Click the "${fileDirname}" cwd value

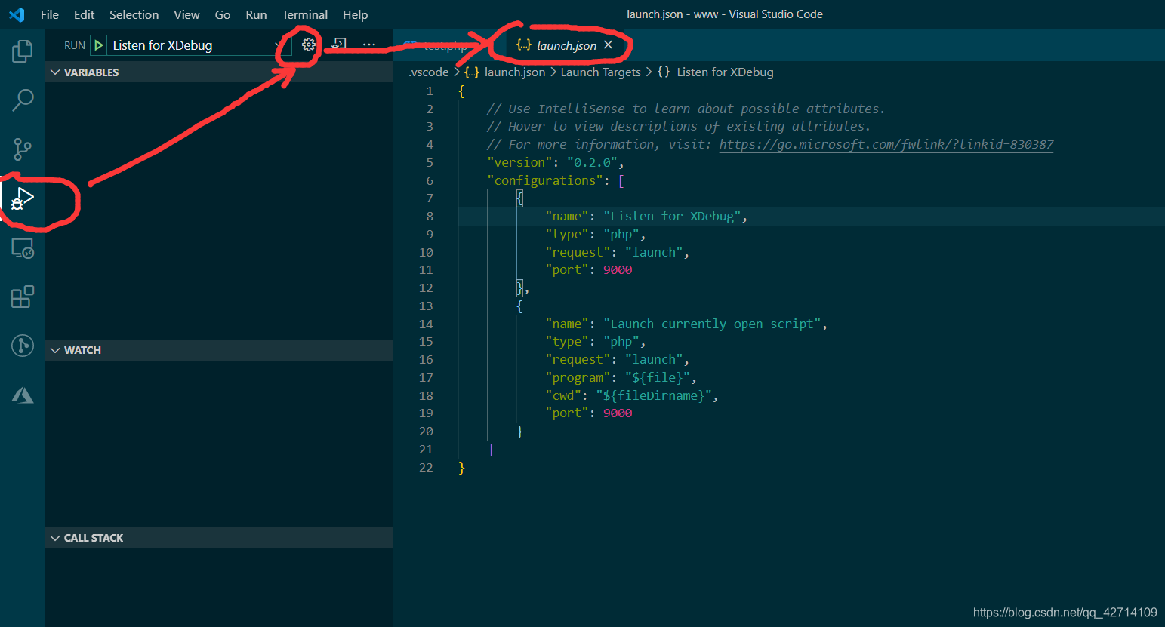pos(654,396)
